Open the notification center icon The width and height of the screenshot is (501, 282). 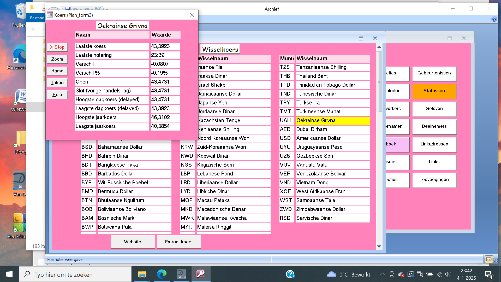point(488,275)
